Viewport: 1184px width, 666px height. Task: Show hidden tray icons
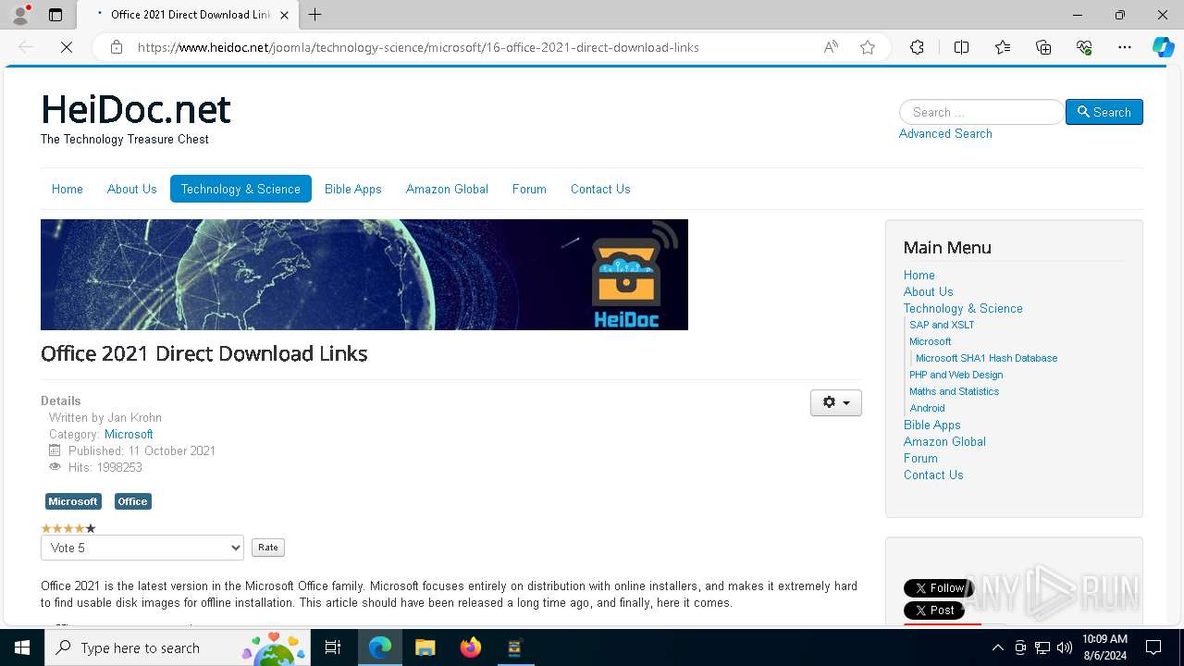(x=997, y=647)
